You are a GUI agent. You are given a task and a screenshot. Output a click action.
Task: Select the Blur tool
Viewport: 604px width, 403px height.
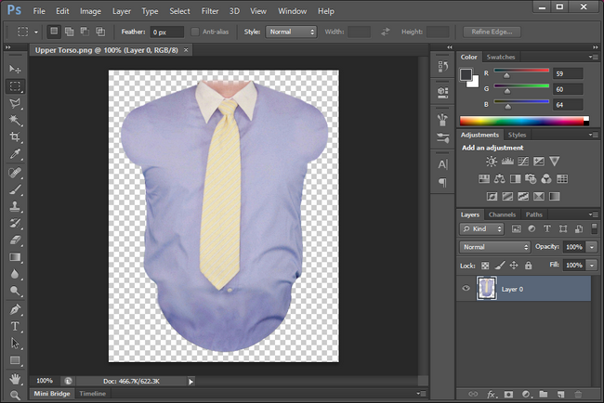point(15,274)
